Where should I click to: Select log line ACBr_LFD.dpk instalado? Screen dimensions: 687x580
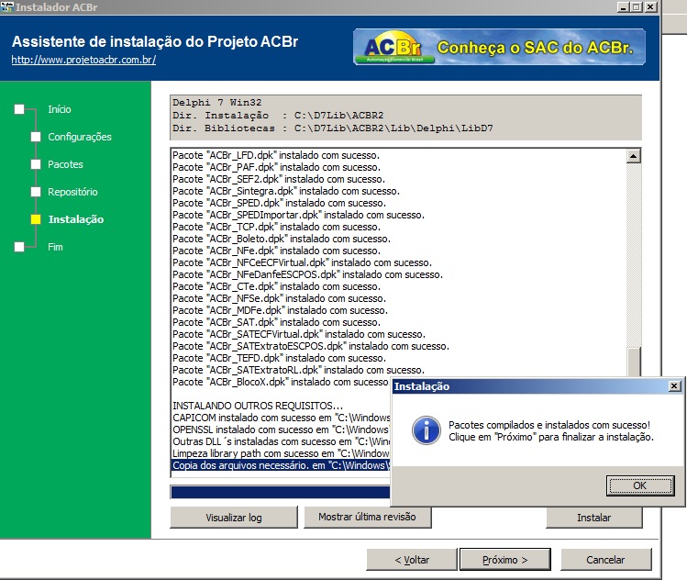click(x=276, y=155)
